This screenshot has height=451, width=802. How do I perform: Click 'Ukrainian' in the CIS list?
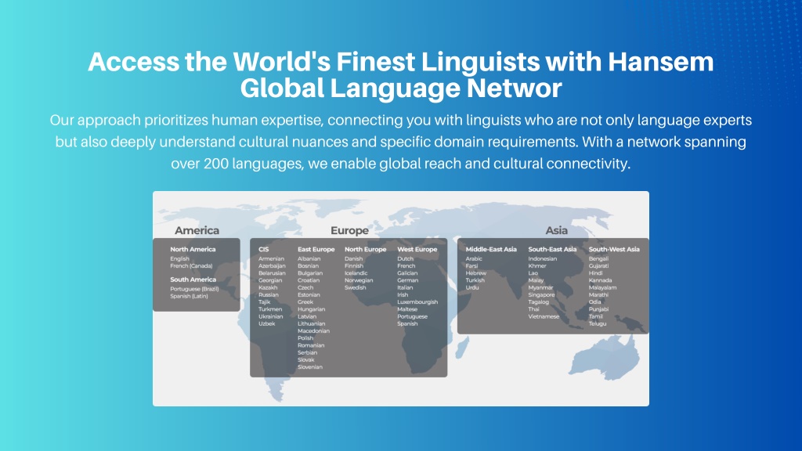pos(270,316)
